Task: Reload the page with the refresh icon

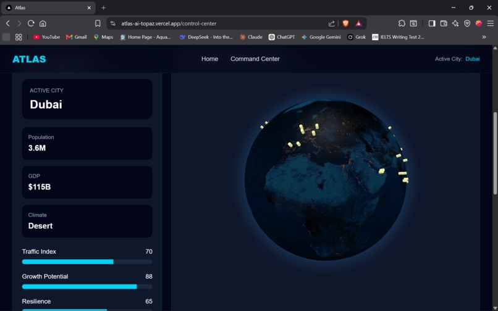Action: click(x=31, y=23)
